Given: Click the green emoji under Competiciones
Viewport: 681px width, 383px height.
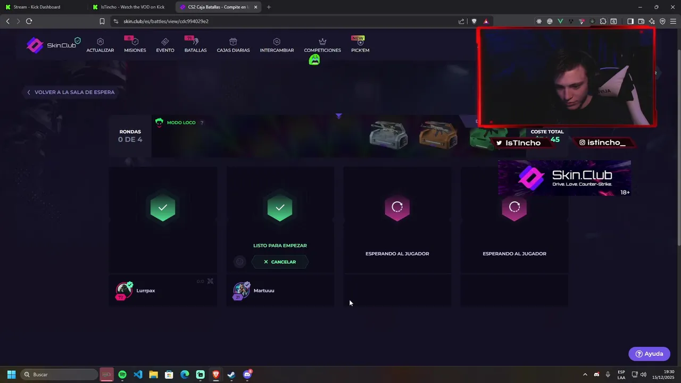Looking at the screenshot, I should [314, 60].
